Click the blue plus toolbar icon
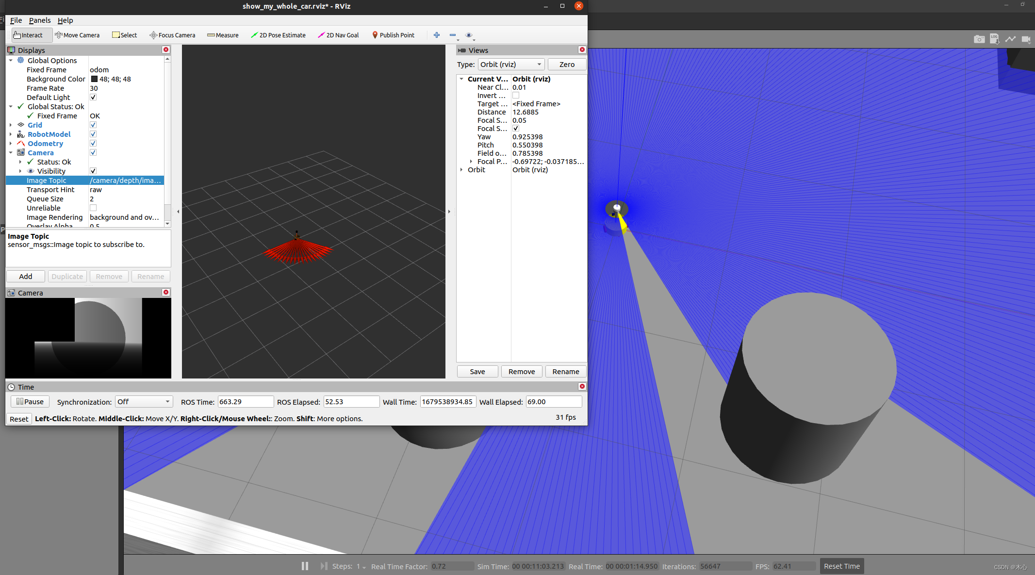This screenshot has height=575, width=1035. 437,35
